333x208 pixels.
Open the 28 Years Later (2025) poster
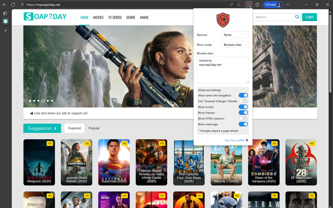click(x=301, y=162)
